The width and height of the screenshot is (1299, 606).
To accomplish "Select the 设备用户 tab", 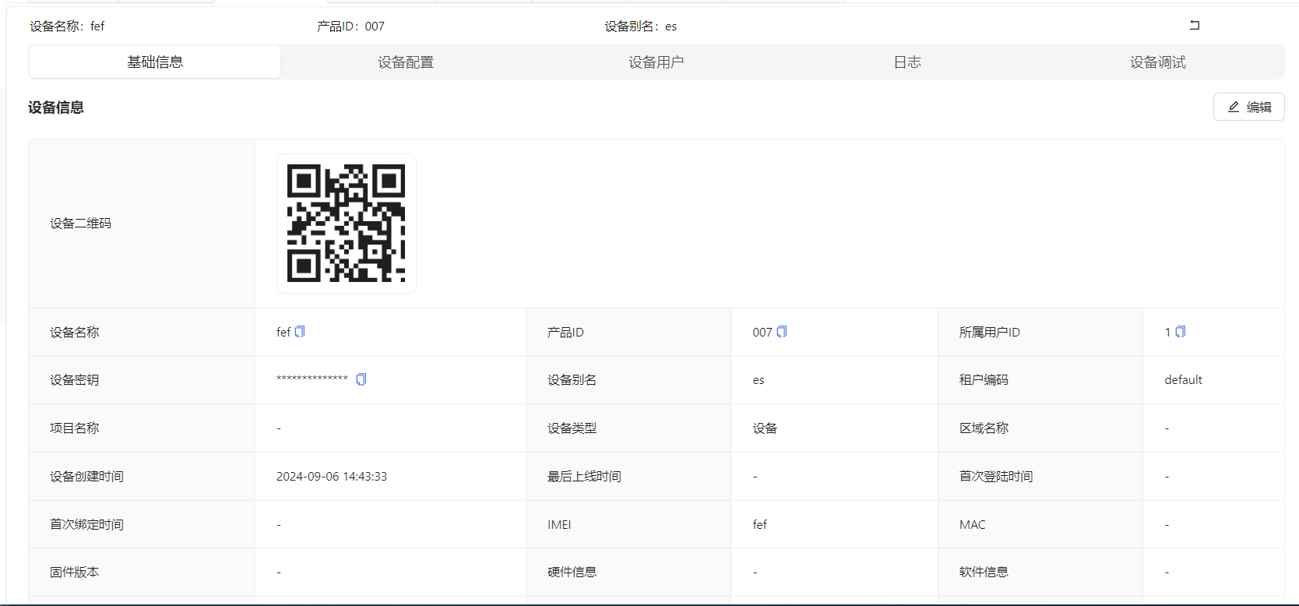I will pyautogui.click(x=657, y=62).
